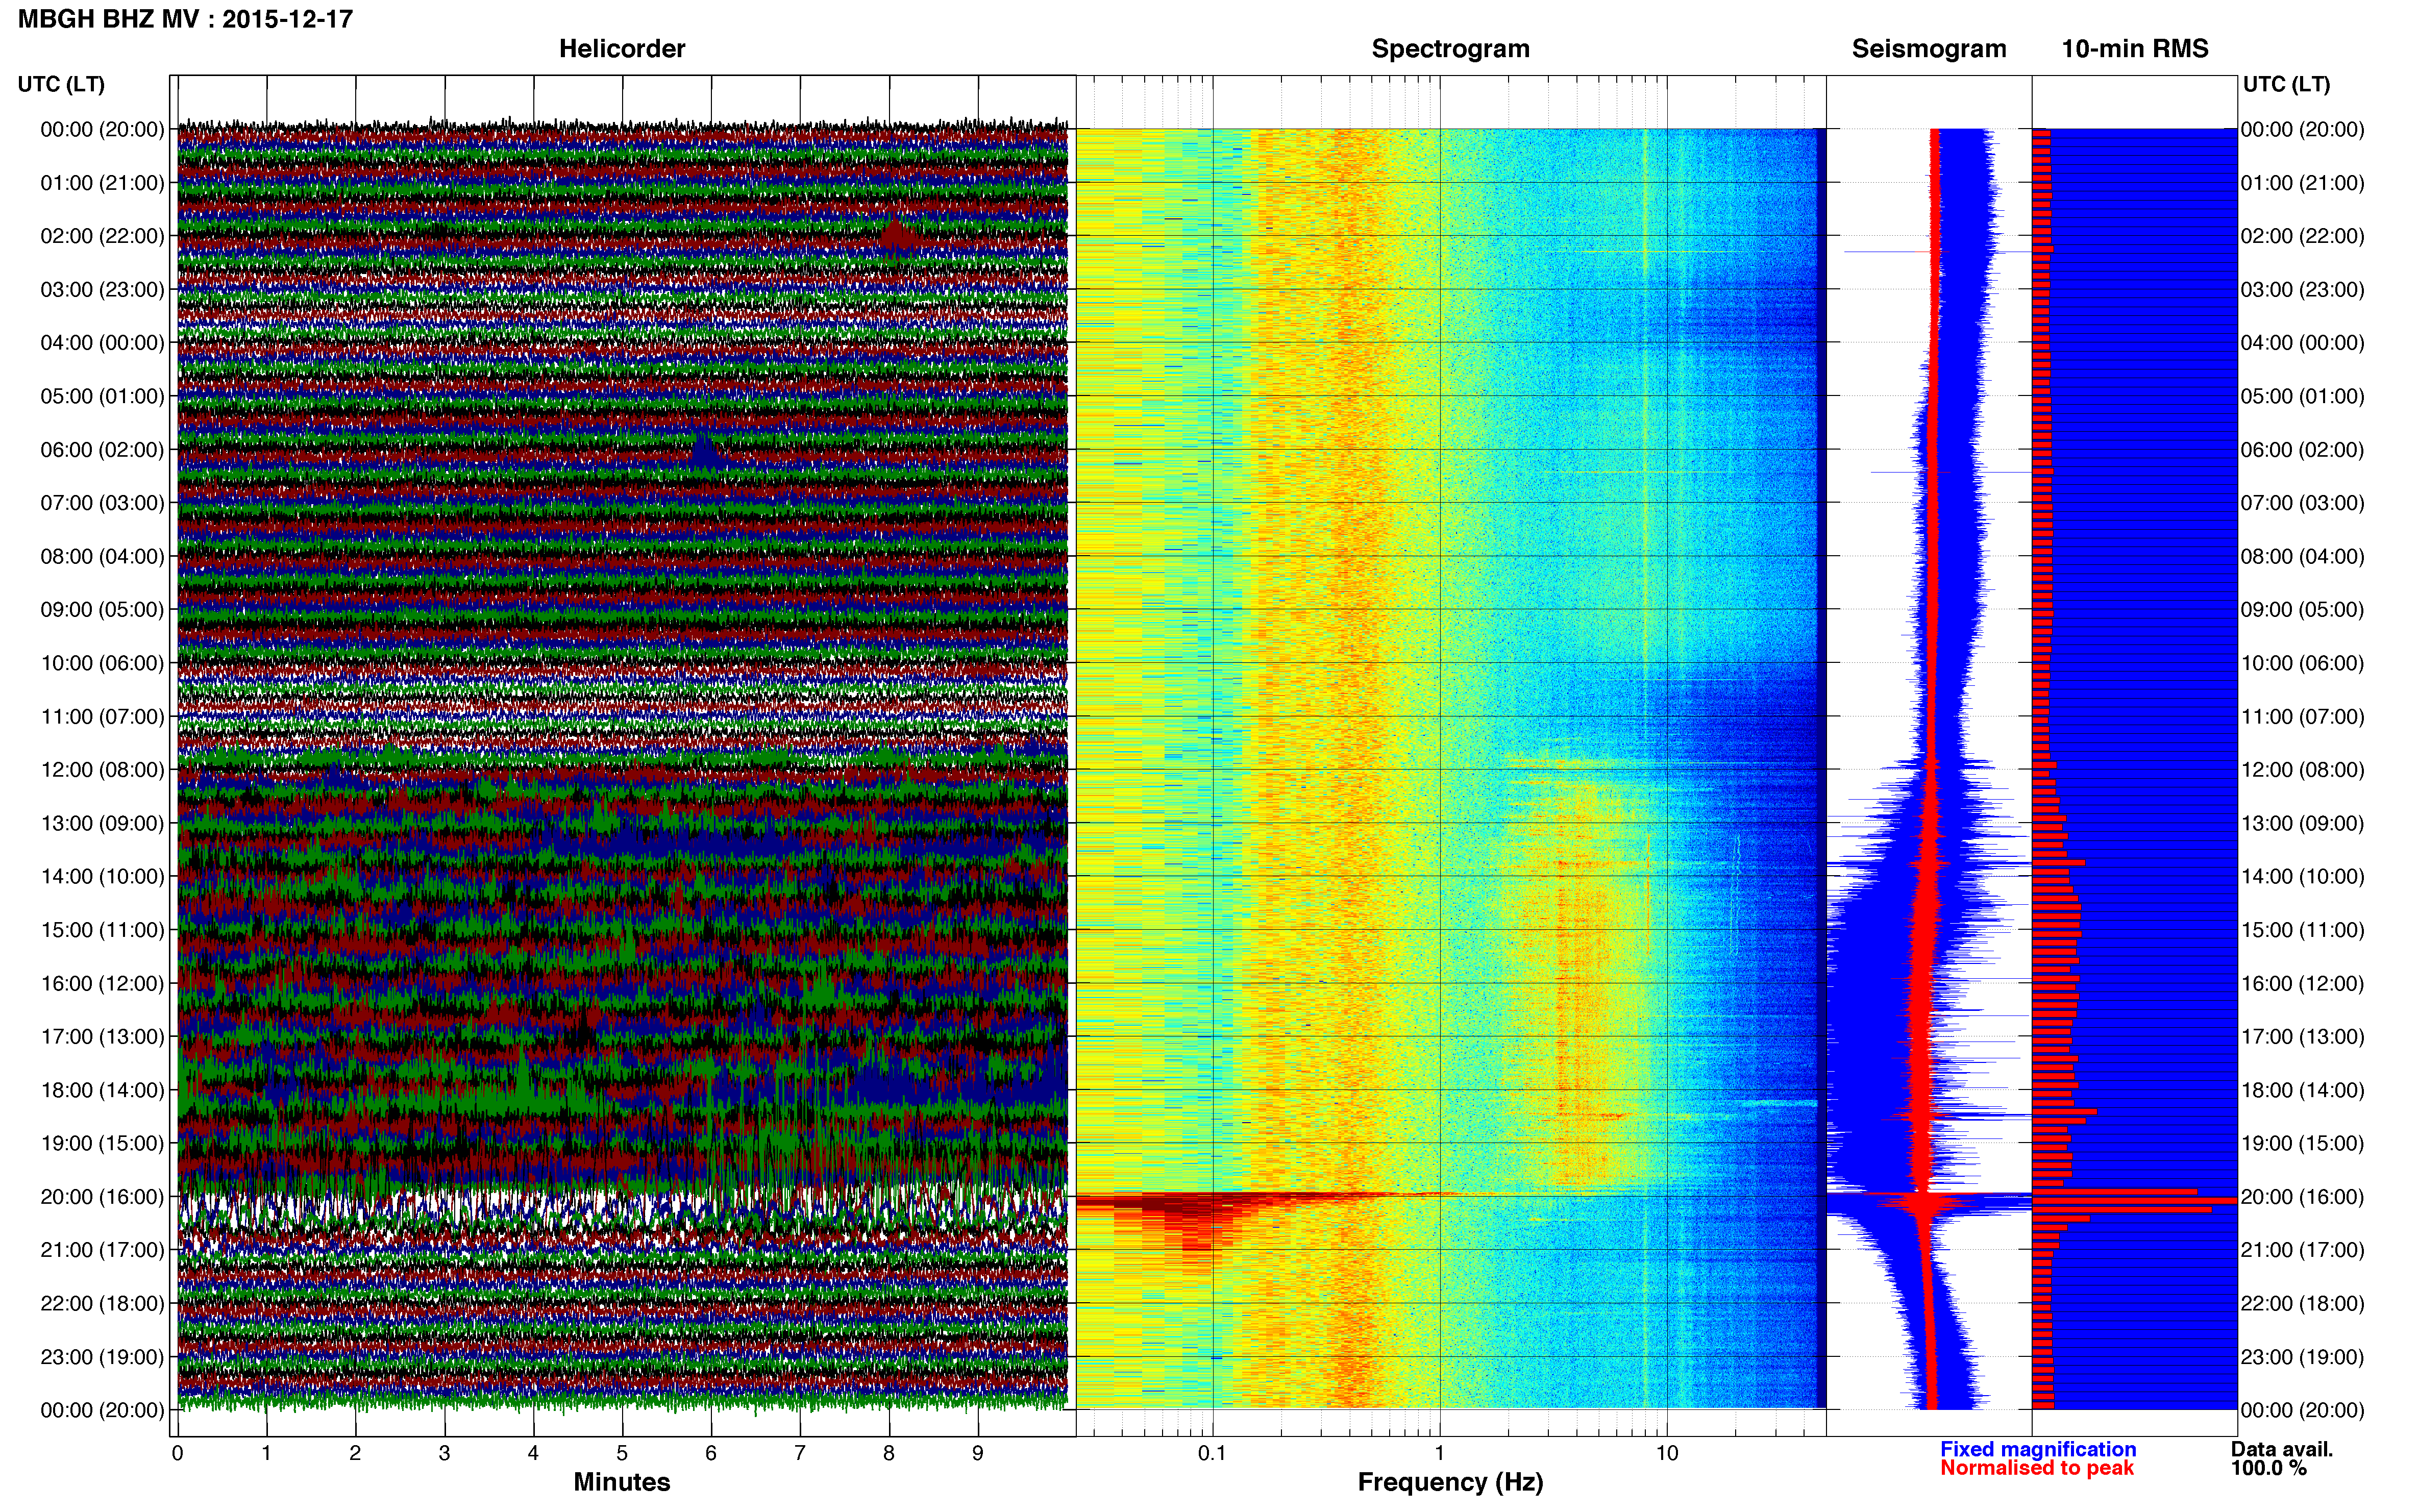Click the '0.1' frequency tick label

pos(1212,1453)
